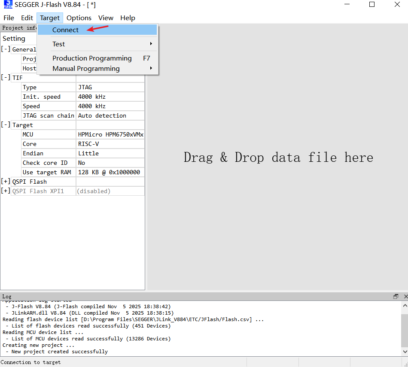Minimize the J-Flash window
408x367 pixels.
click(x=347, y=4)
